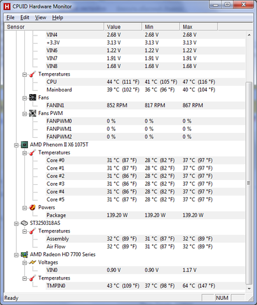257x305 pixels.
Task: Click the fan icon next to Fans PWM
Action: click(x=32, y=113)
